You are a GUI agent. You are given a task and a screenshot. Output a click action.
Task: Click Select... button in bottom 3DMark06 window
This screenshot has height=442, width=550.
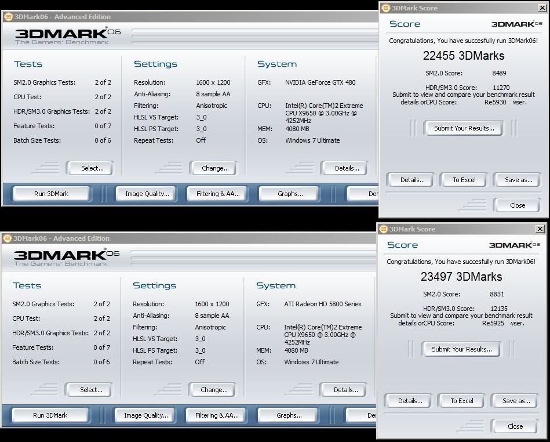[89, 390]
